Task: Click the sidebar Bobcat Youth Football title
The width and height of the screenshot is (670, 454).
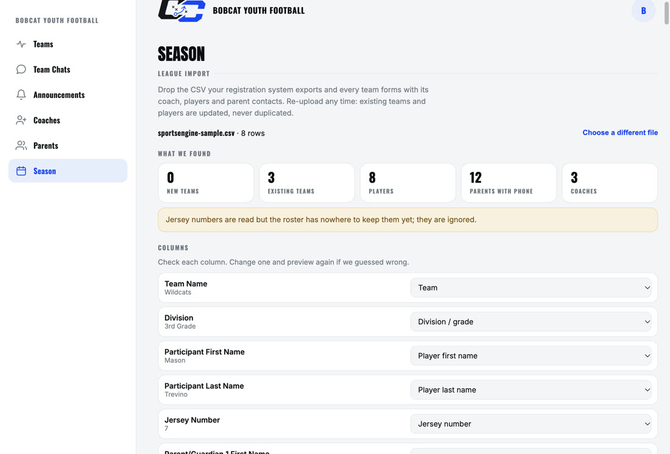Action: 57,20
